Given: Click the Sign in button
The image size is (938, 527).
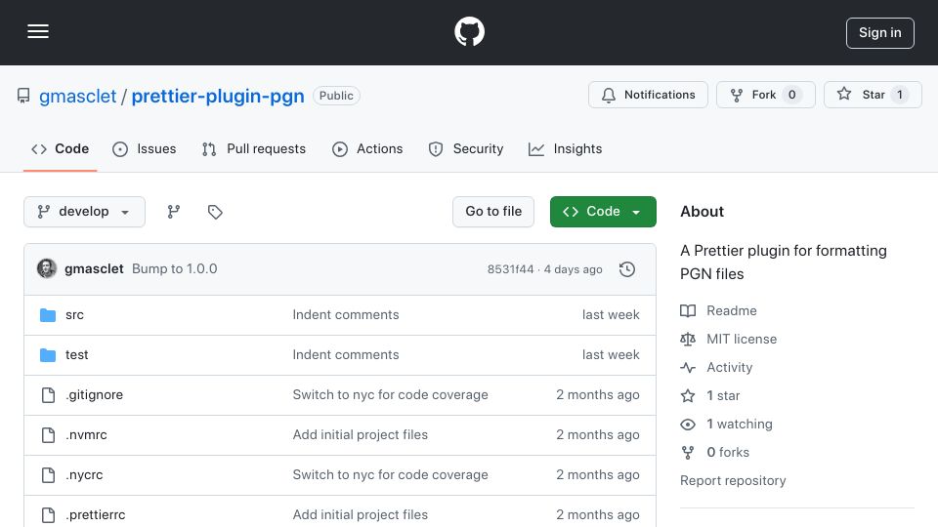Looking at the screenshot, I should 880,33.
